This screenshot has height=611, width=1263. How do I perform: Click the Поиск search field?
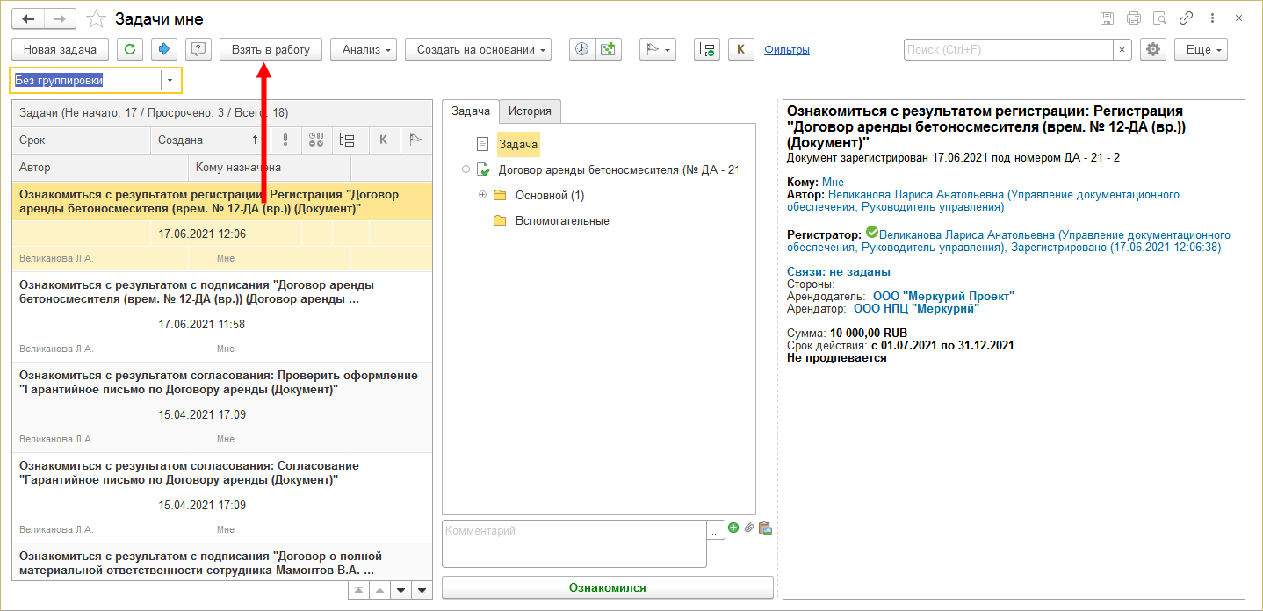pyautogui.click(x=1008, y=50)
